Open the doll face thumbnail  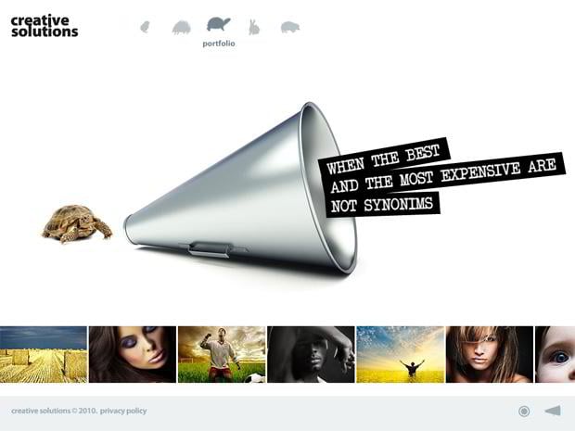556,354
